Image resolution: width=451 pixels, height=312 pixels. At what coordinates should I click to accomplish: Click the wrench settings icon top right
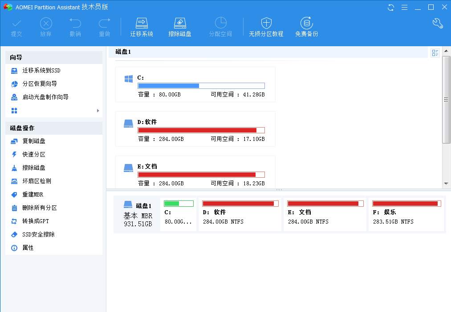point(437,23)
